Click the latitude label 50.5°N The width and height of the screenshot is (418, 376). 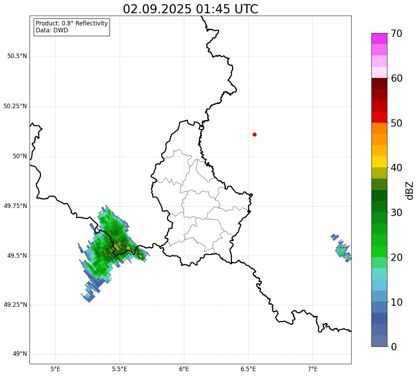pos(17,56)
